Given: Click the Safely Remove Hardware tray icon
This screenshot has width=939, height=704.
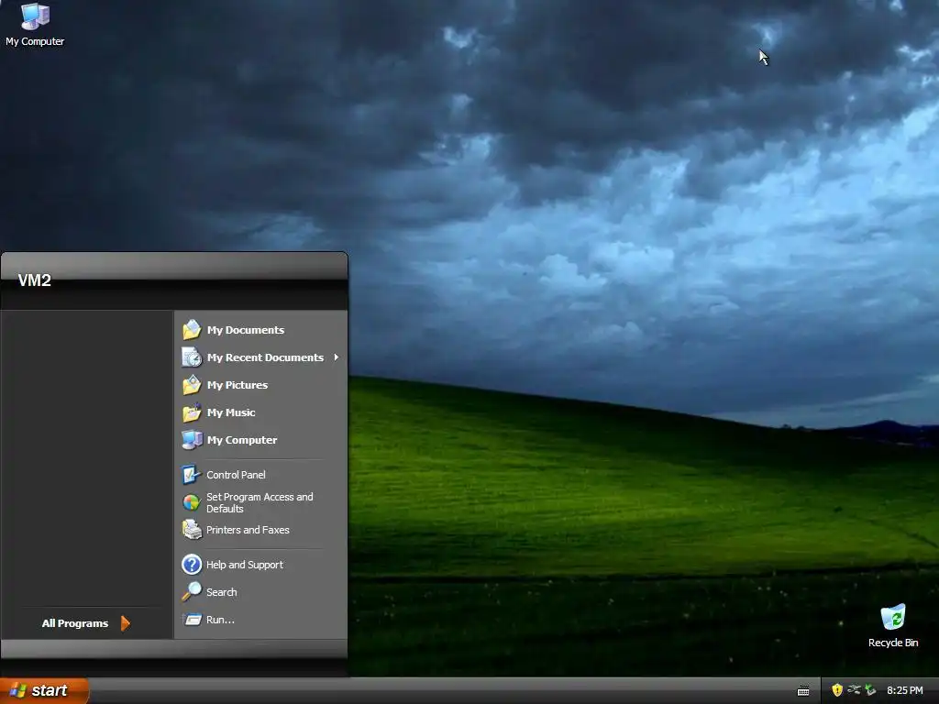Looking at the screenshot, I should coord(870,690).
